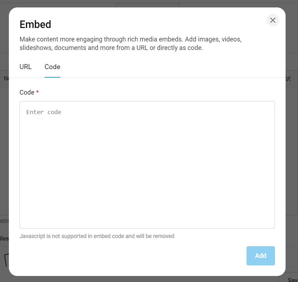
Task: Click the magic wand icon behind dialog
Action: pos(288,79)
